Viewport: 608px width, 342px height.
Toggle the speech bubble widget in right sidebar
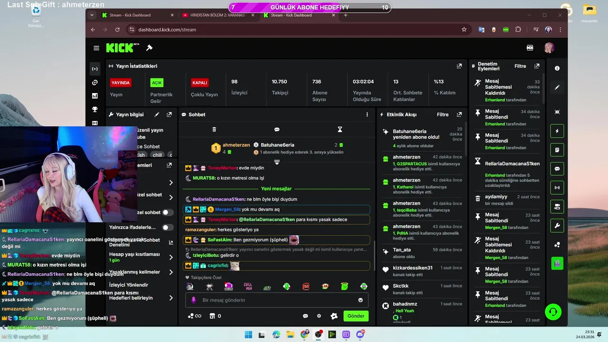coord(557,169)
